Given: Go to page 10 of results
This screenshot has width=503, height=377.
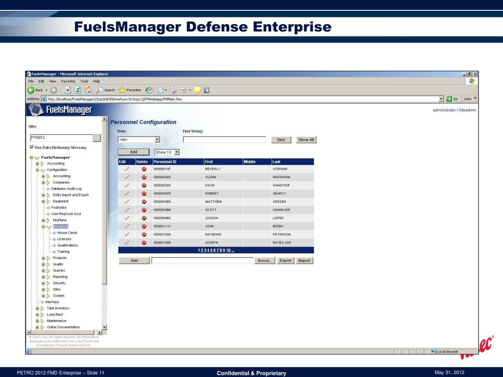Looking at the screenshot, I should click(x=228, y=250).
